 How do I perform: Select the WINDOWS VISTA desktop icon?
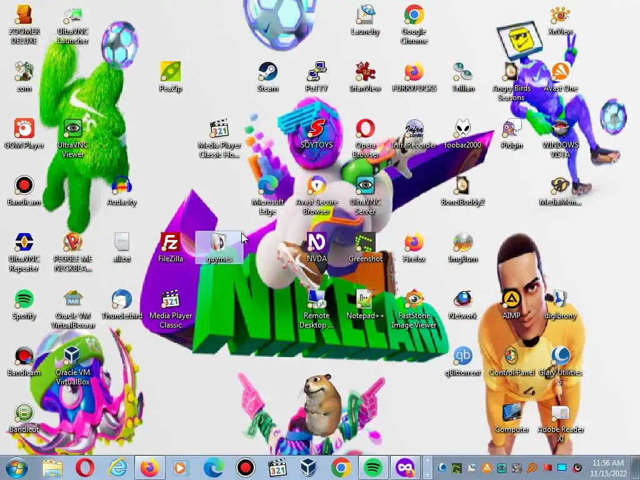tap(560, 138)
